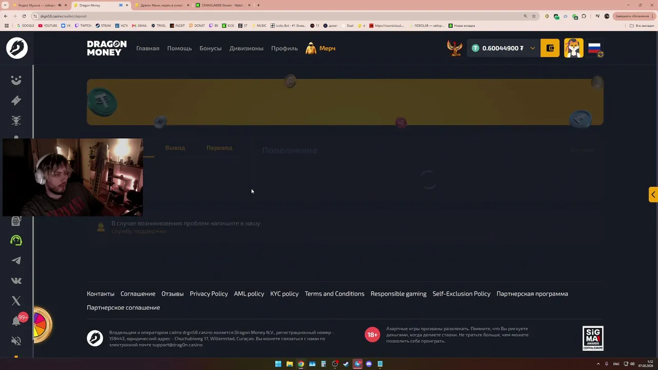Click the SiGMA Awards badge
This screenshot has width=658, height=370.
click(x=593, y=338)
